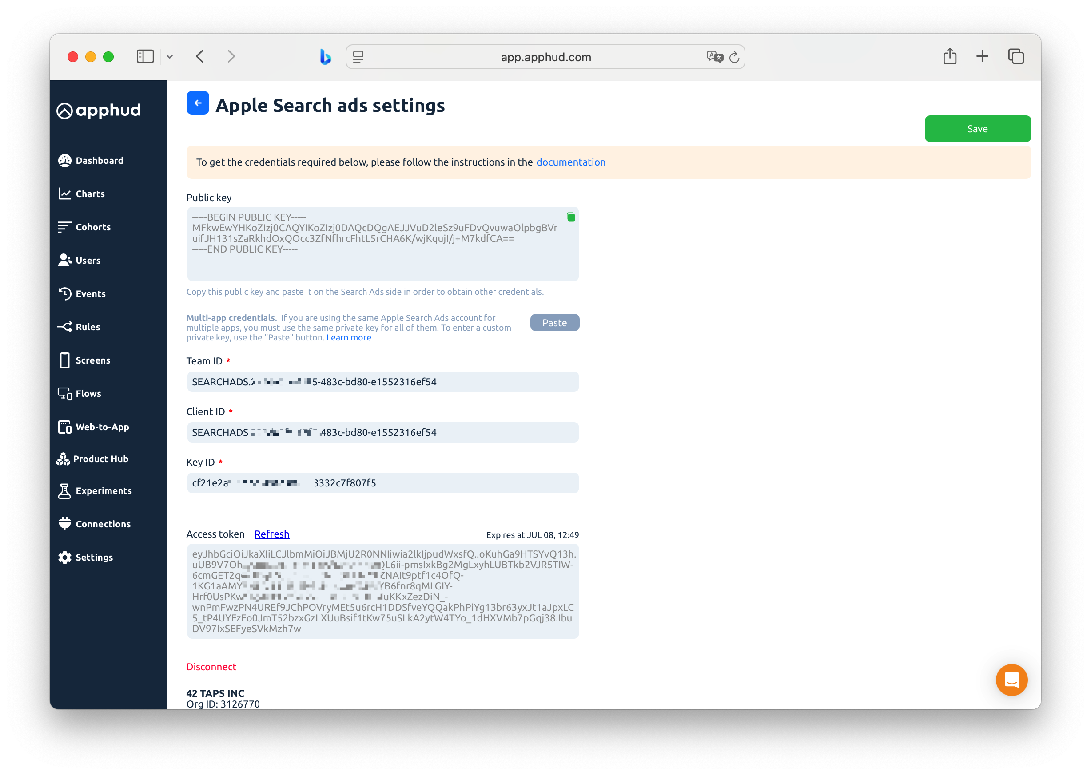The width and height of the screenshot is (1091, 775).
Task: Click the 'Multi-app credentials.' text
Action: tap(231, 318)
